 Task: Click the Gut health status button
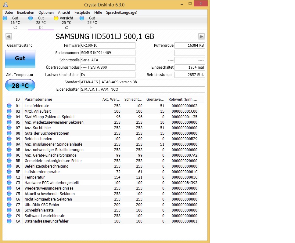point(20,59)
